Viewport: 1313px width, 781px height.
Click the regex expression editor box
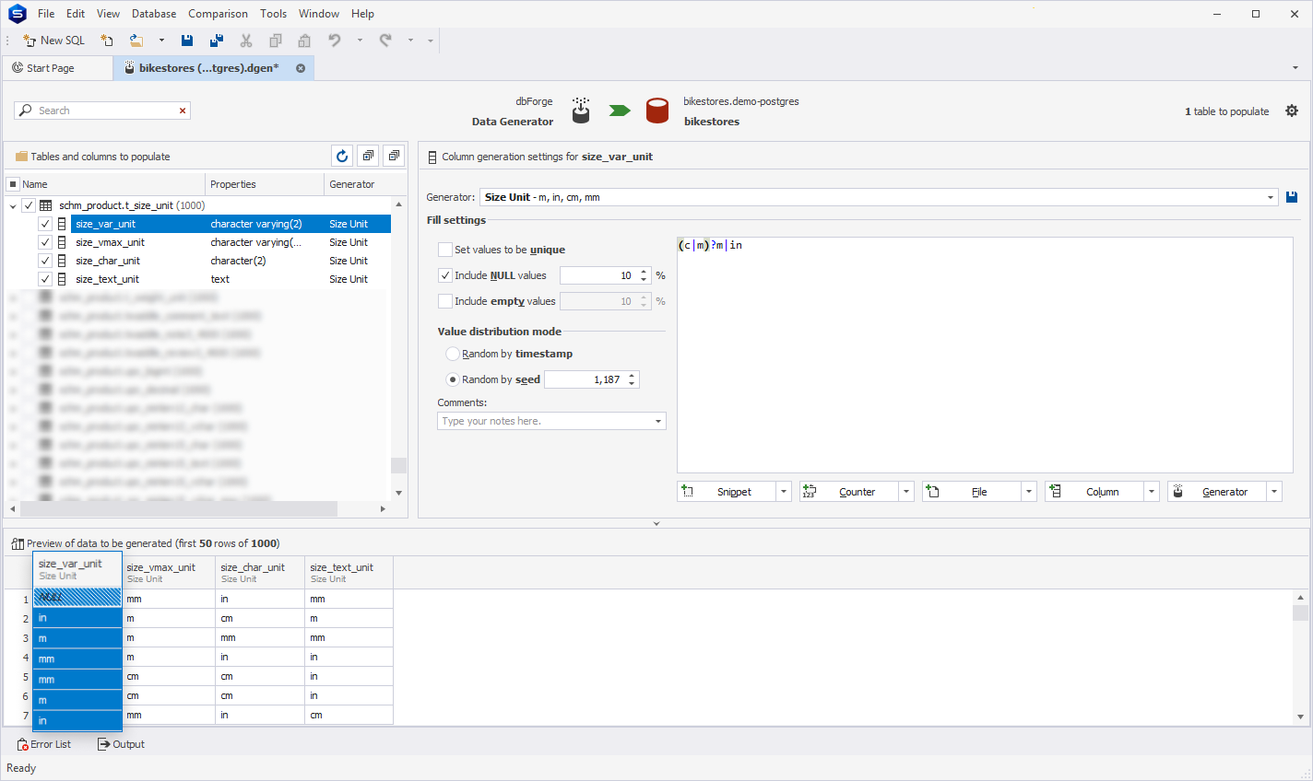(985, 356)
